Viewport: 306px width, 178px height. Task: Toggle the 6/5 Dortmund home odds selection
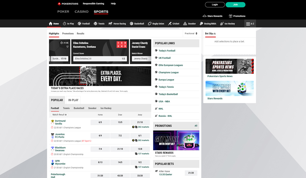click(x=100, y=122)
